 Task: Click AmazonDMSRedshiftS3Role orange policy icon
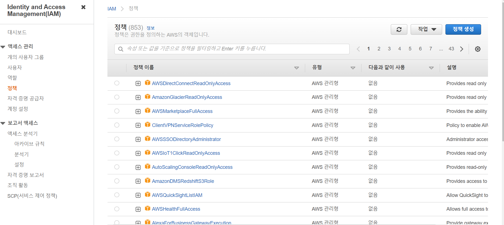pyautogui.click(x=147, y=180)
